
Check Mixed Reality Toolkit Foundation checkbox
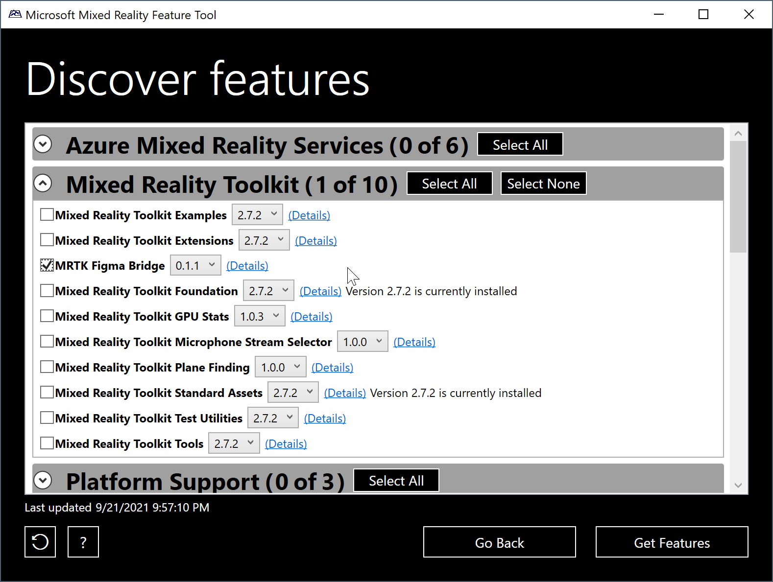[47, 291]
